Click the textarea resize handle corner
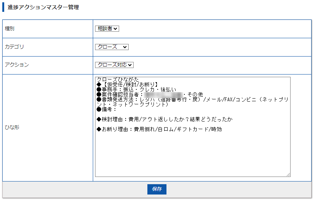Viewport: 315px width, 201px height. 288,175
